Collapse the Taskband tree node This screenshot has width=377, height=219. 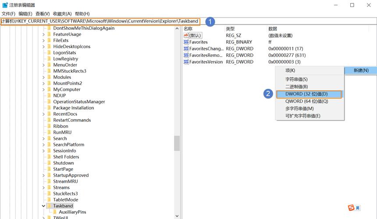pyautogui.click(x=43, y=206)
